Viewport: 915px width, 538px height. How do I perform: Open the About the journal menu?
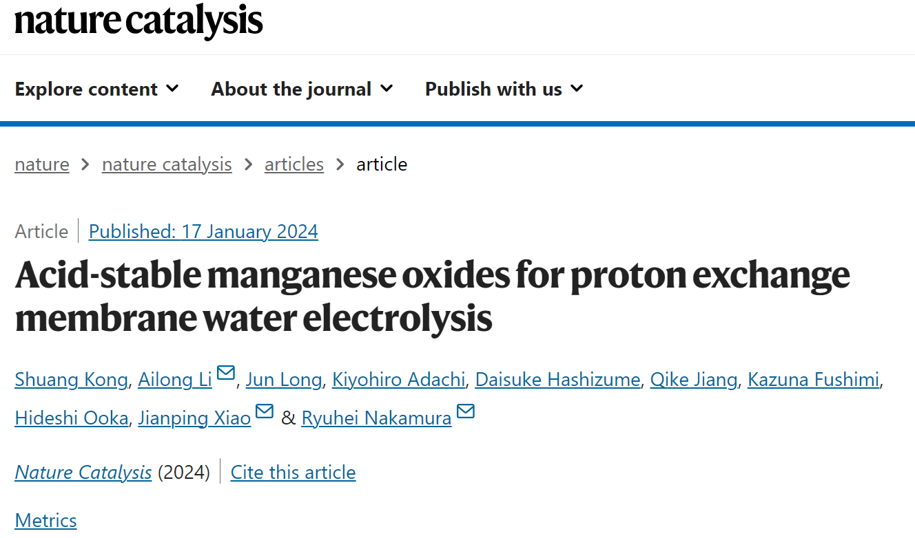(302, 89)
